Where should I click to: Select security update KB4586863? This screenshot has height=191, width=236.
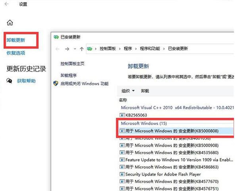click(x=172, y=167)
